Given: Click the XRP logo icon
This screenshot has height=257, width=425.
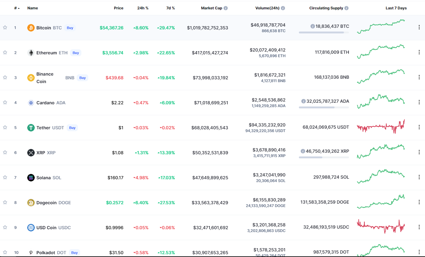Looking at the screenshot, I should [x=31, y=153].
